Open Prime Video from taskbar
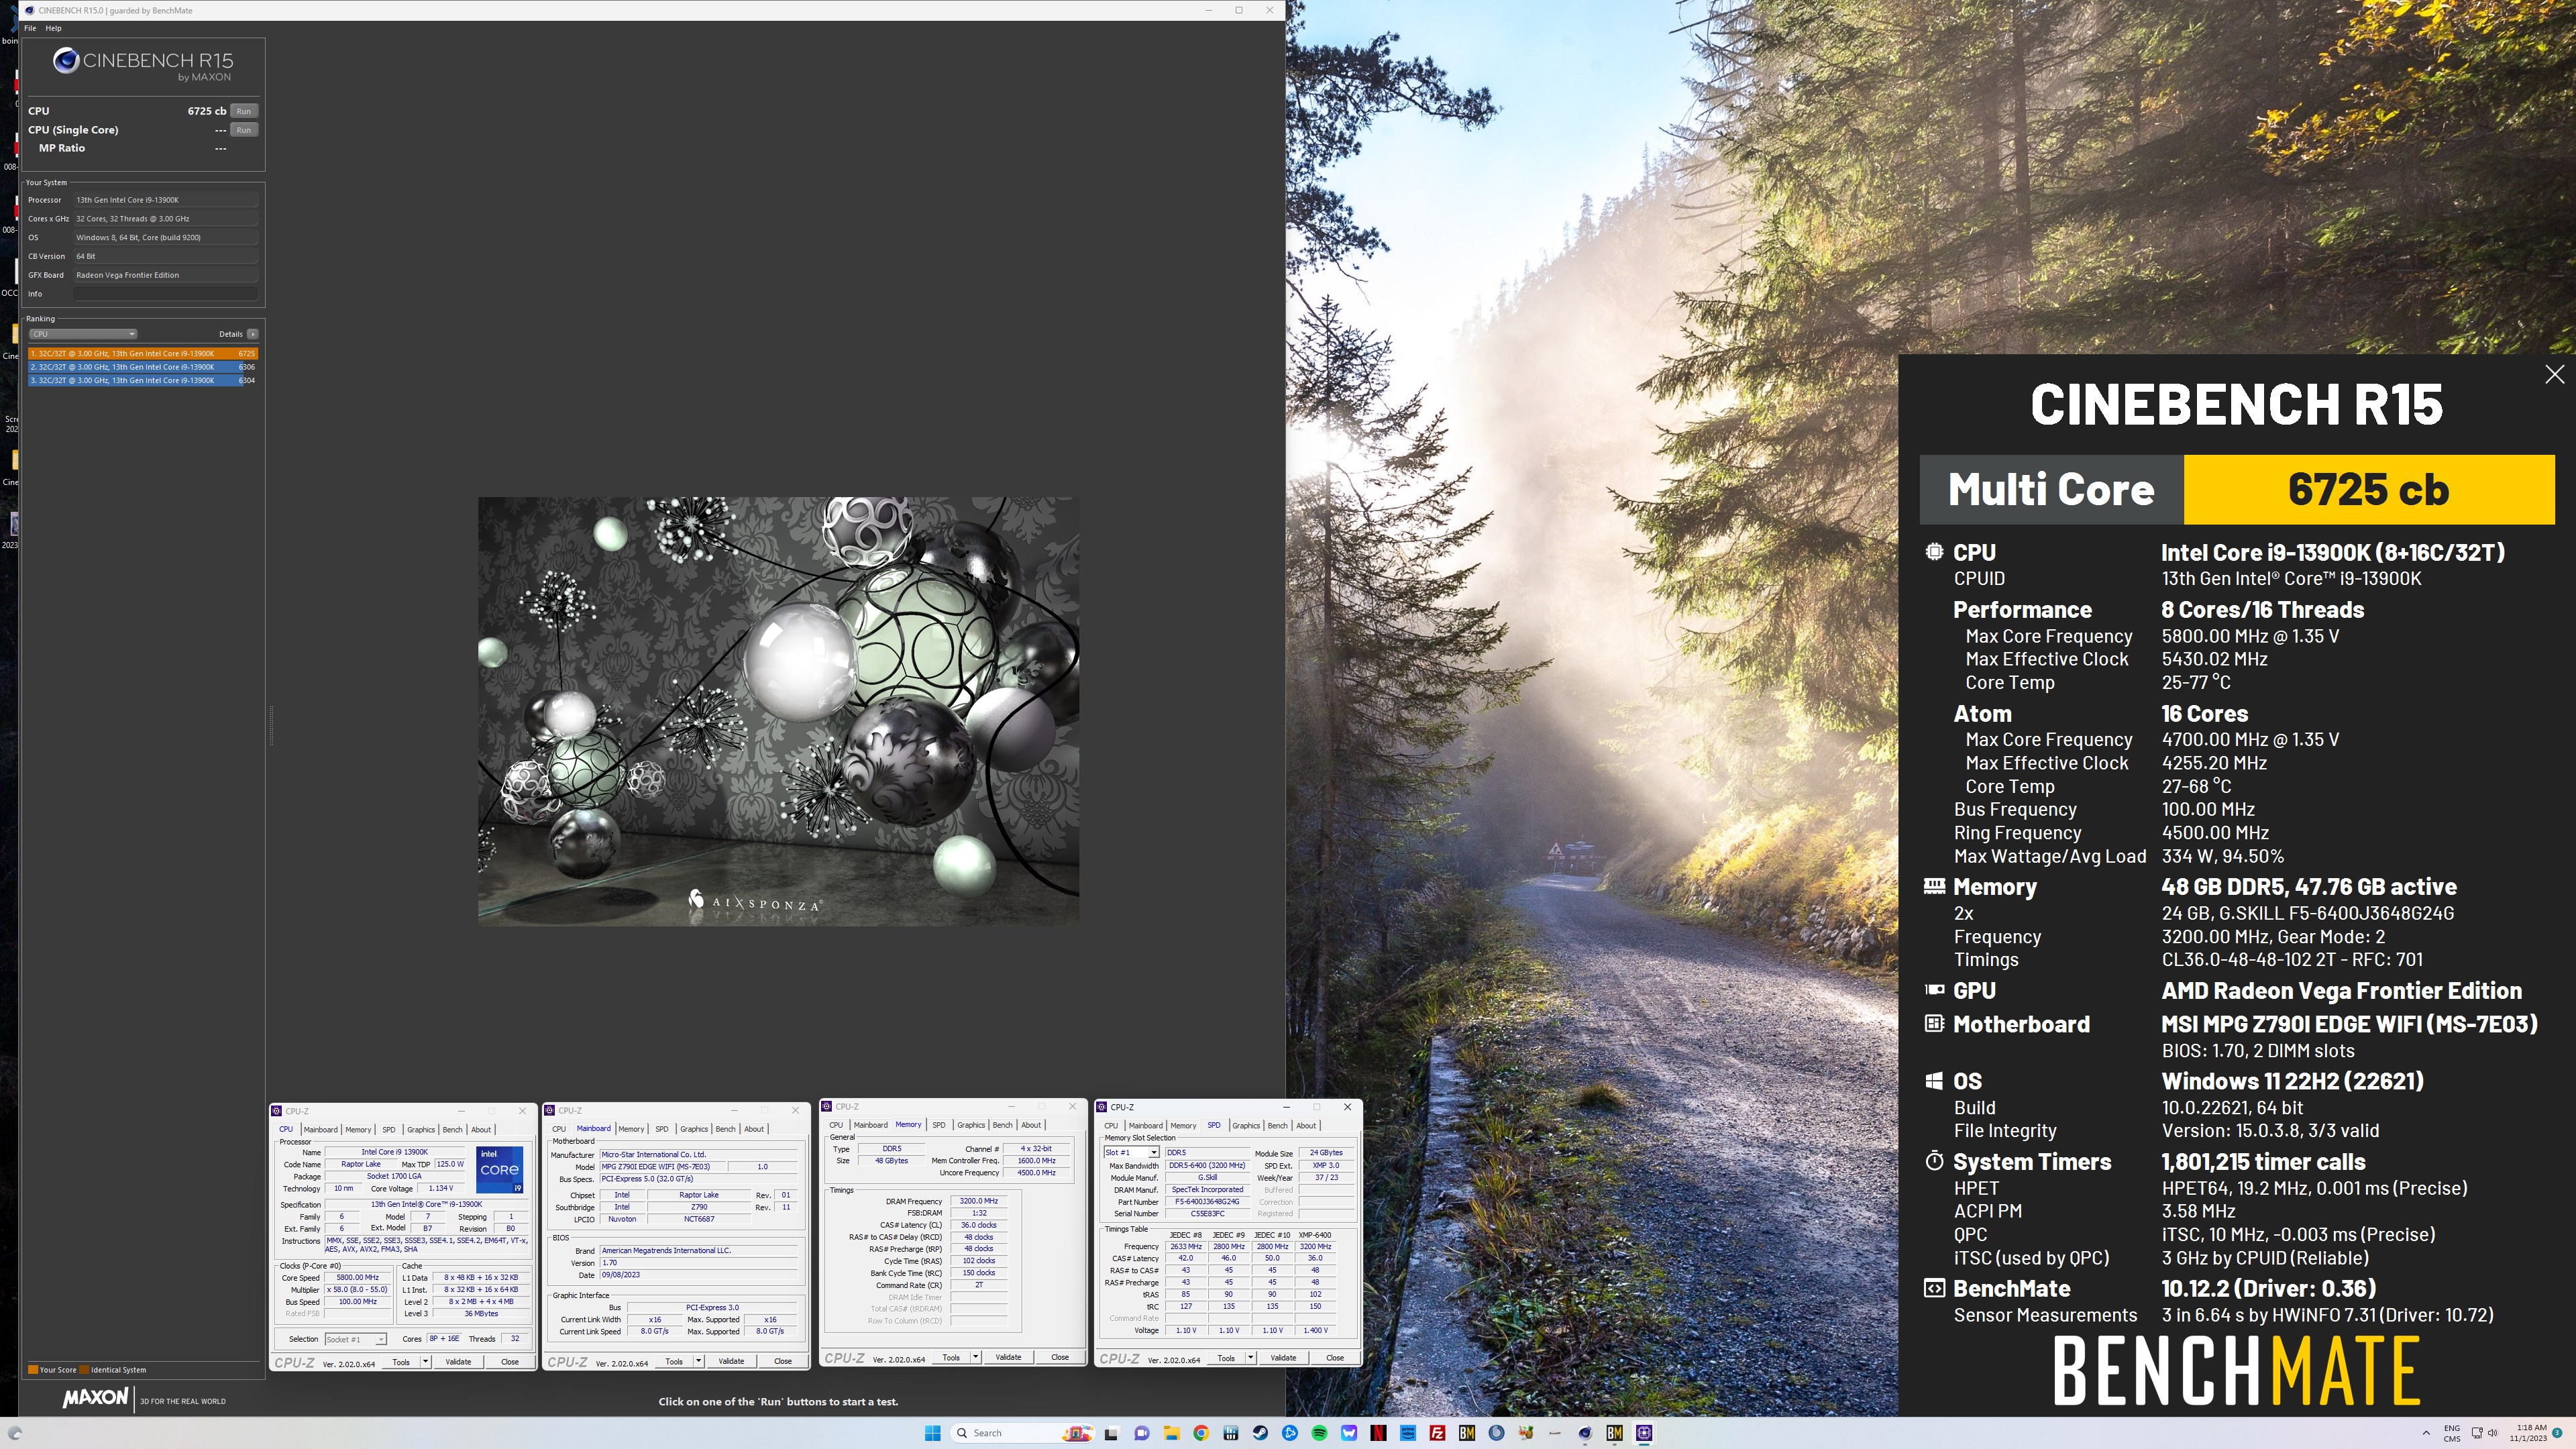This screenshot has width=2576, height=1449. pos(1408,1433)
